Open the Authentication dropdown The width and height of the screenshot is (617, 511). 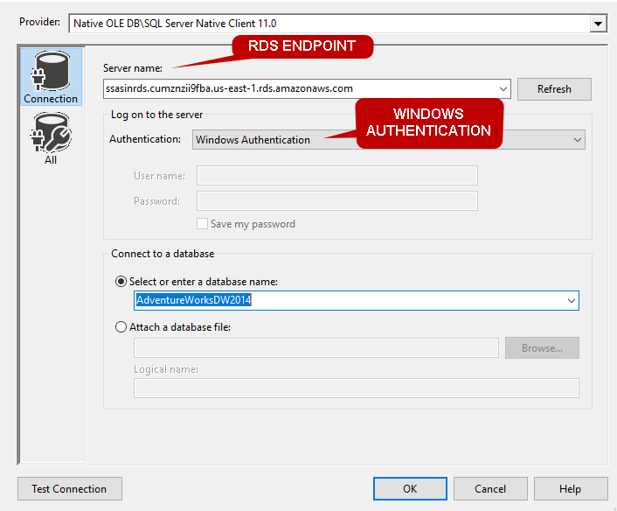tap(388, 140)
